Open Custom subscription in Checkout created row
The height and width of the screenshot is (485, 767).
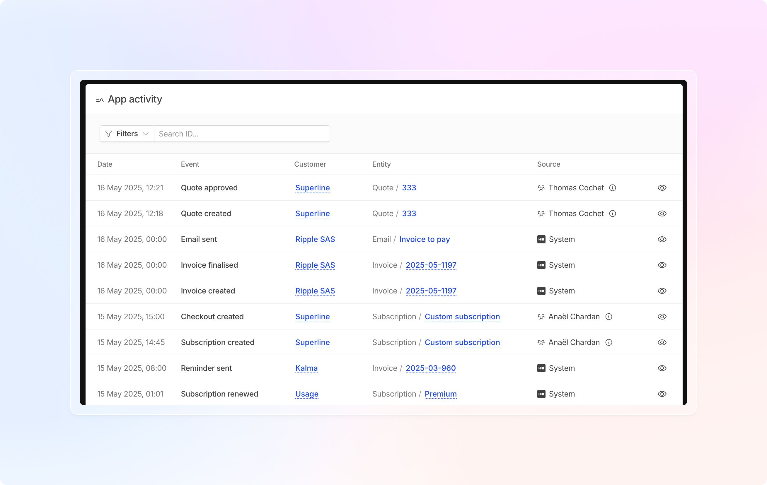tap(462, 317)
